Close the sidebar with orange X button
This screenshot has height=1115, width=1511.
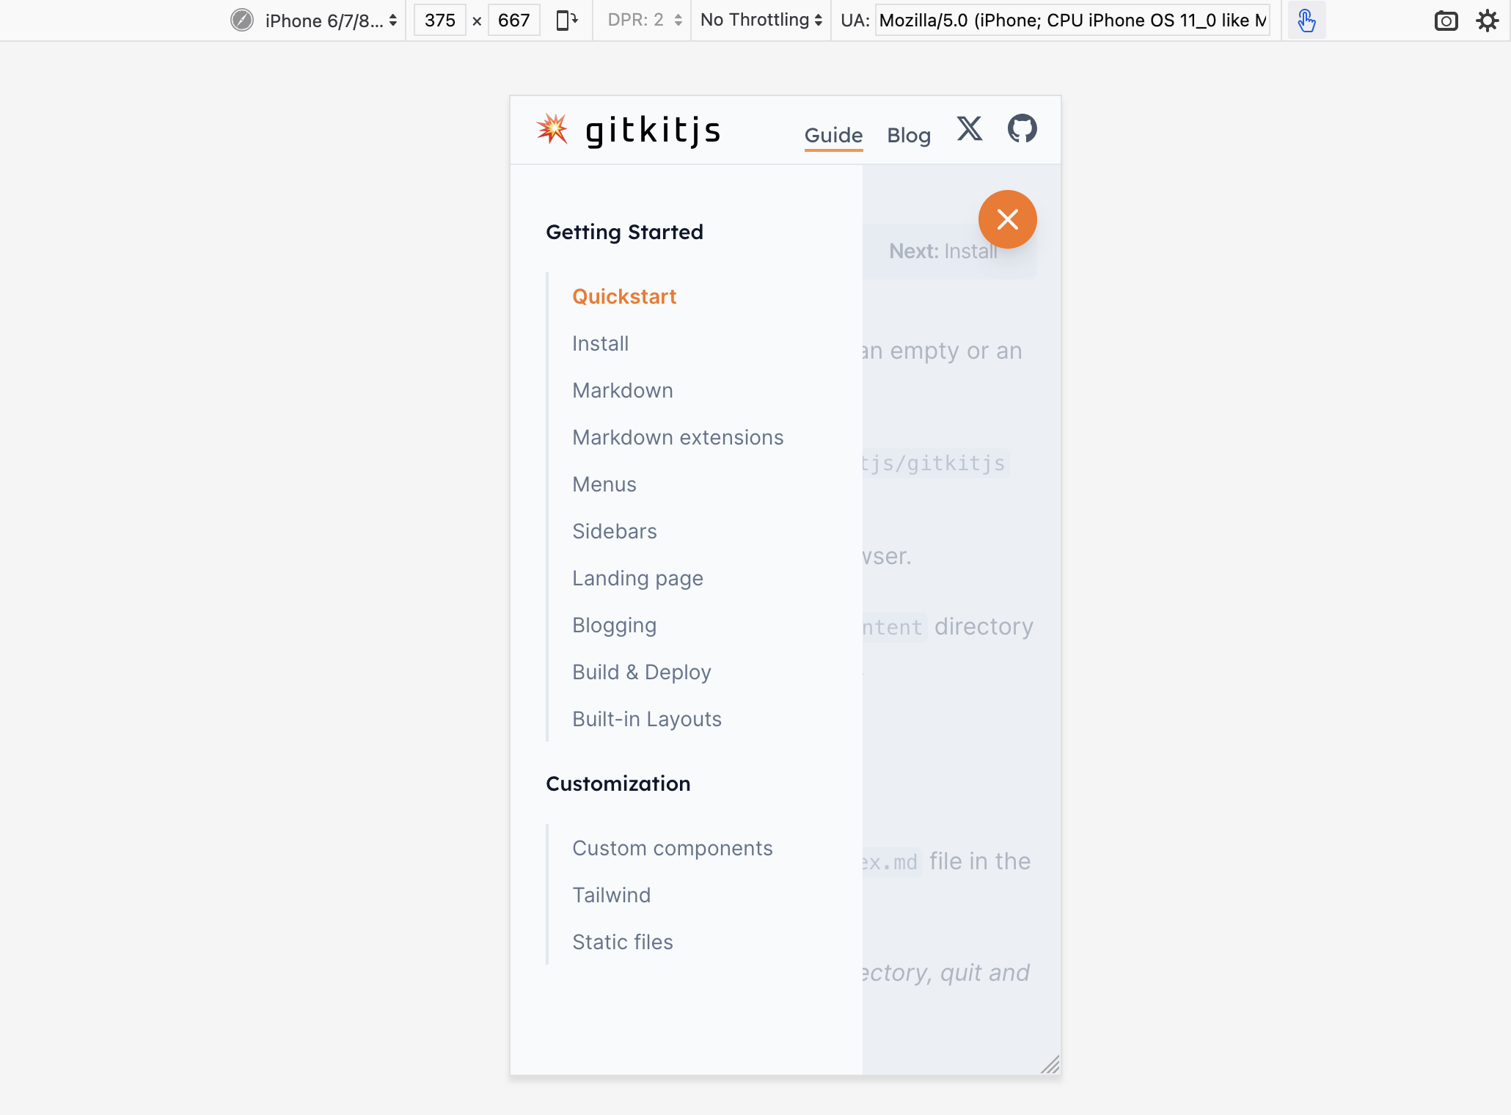click(1007, 219)
